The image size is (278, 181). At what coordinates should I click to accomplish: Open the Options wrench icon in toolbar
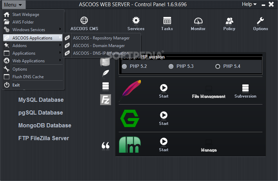pyautogui.click(x=260, y=20)
